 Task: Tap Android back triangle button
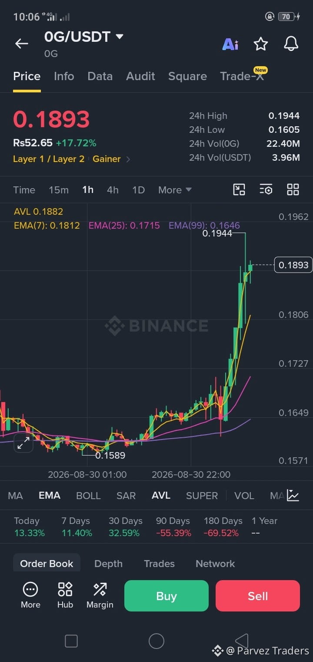coord(242,641)
